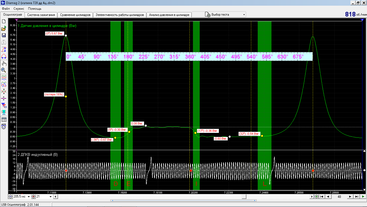Image resolution: width=367 pixels, height=207 pixels.
Task: Jump to the first recorded frame
Action: [x=322, y=196]
